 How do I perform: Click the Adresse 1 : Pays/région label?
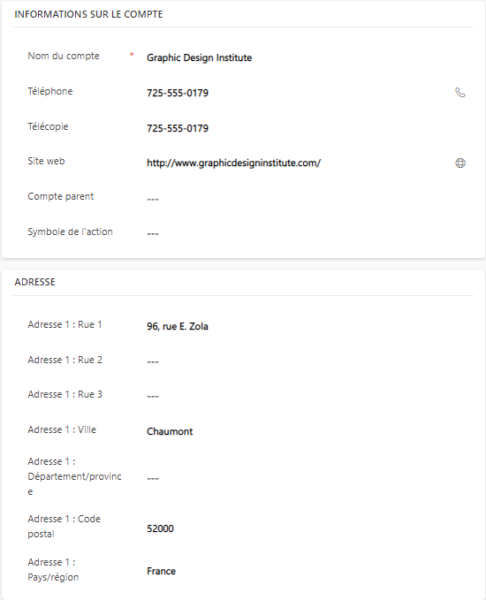[x=53, y=569]
